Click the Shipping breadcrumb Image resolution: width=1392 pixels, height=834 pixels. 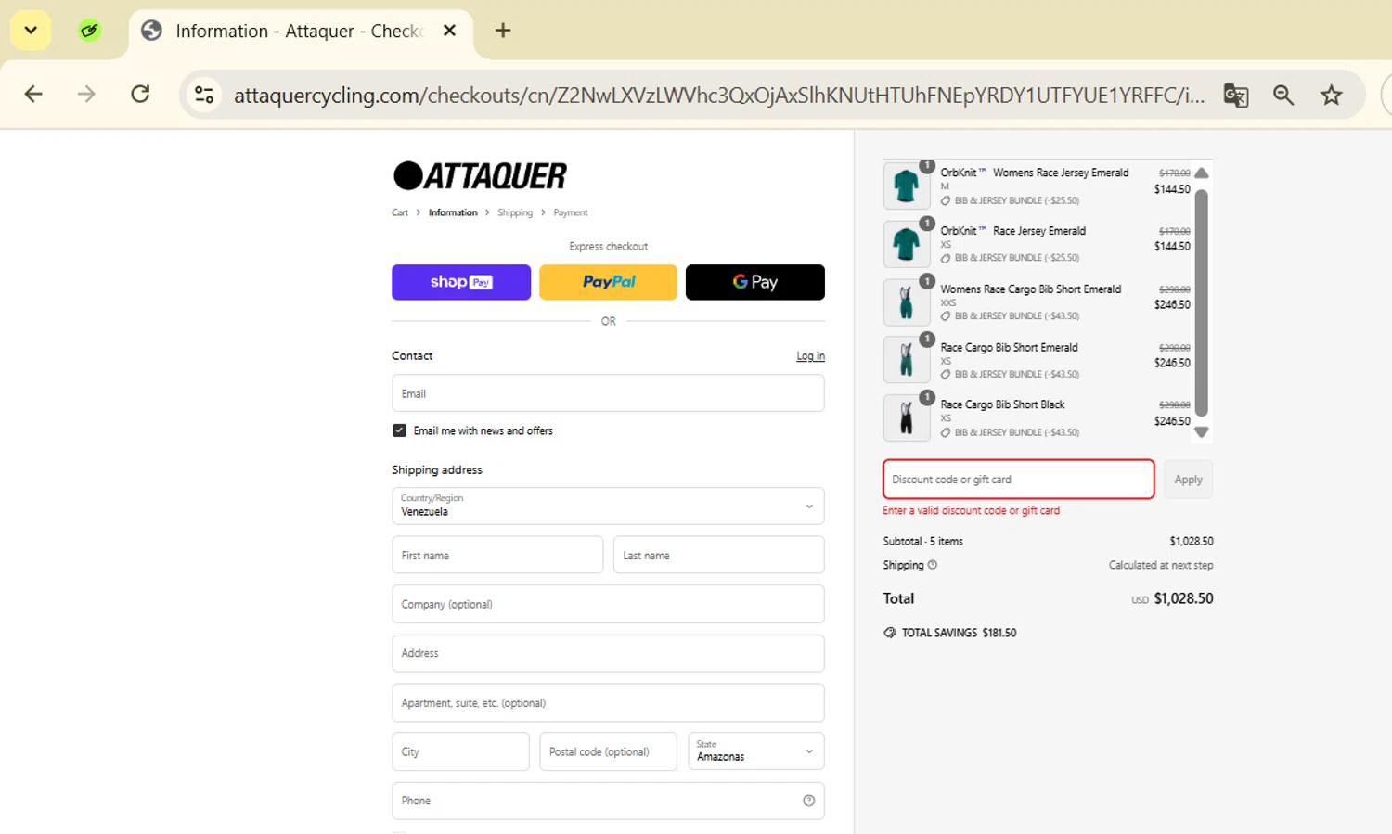click(x=515, y=212)
